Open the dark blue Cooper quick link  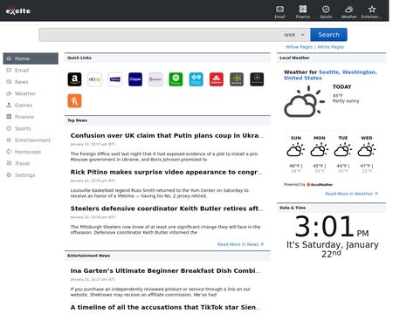(x=135, y=79)
